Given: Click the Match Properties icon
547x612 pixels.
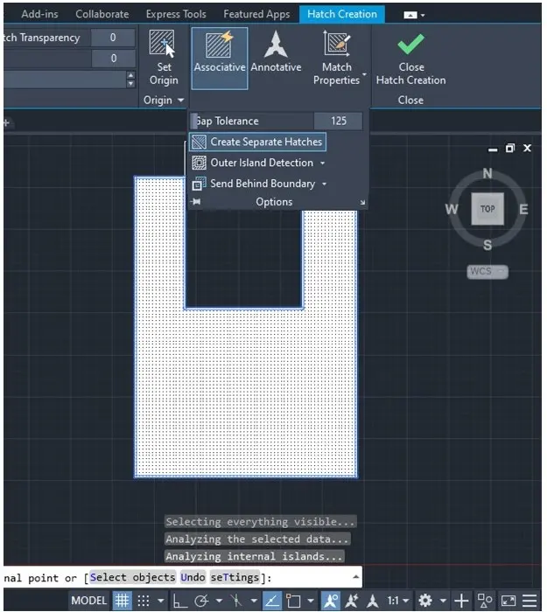Looking at the screenshot, I should 337,45.
